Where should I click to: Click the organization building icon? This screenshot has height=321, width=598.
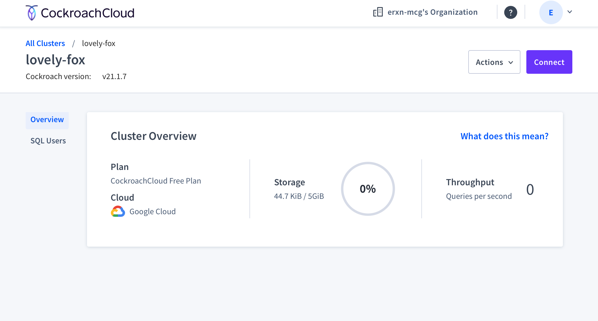coord(378,12)
